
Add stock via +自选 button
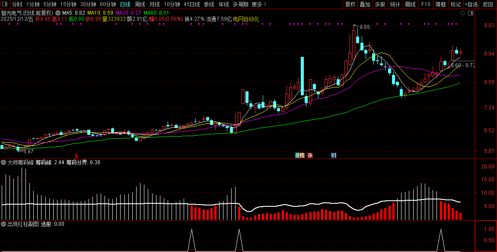tap(471, 4)
